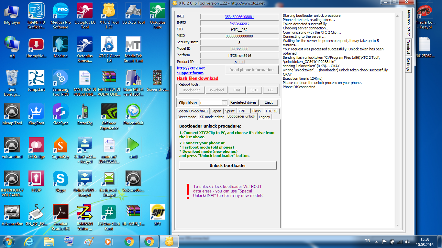Click the Product ID value a11_ul
Viewport: 442px width, 248px height.
239,62
